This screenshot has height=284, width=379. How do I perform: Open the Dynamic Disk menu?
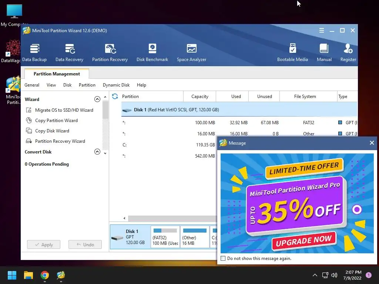click(116, 85)
